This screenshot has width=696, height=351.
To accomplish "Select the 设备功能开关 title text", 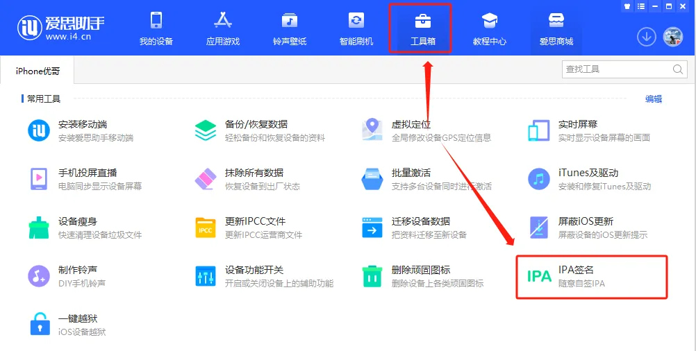I will point(254,270).
